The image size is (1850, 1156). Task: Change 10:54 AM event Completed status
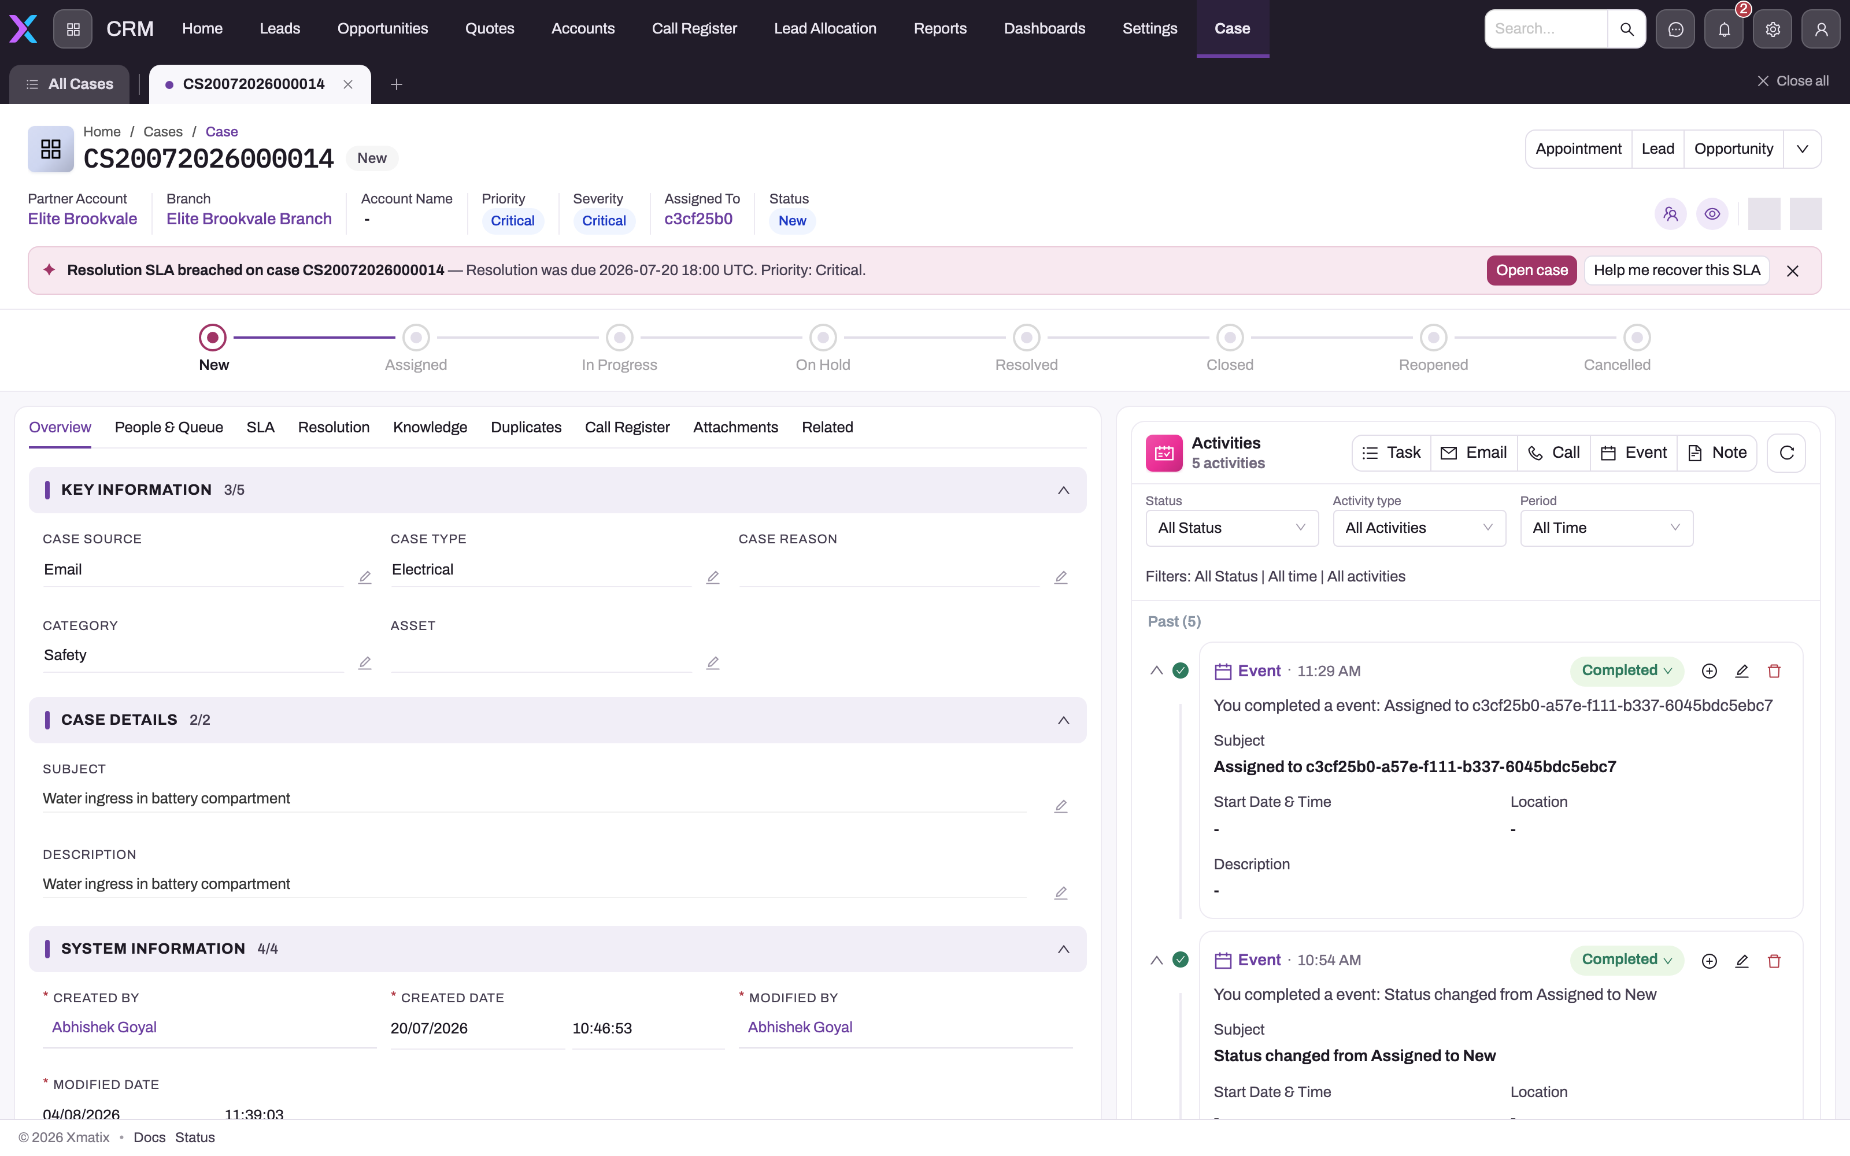coord(1626,959)
